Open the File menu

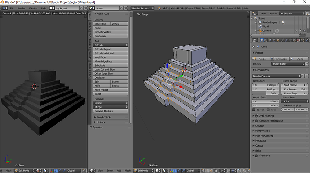tap(12, 8)
